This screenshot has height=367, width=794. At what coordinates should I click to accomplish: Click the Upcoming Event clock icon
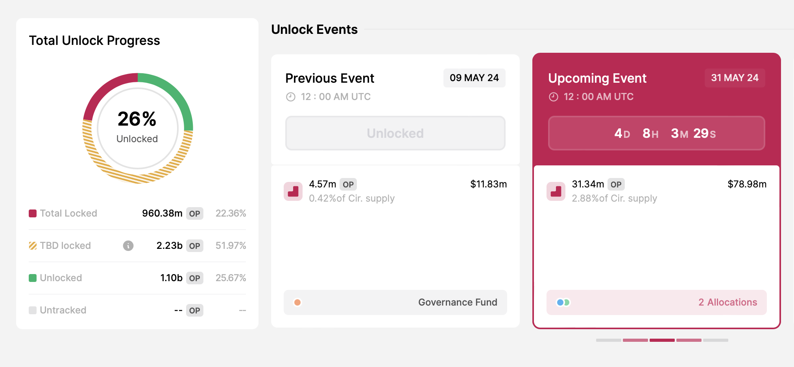point(553,97)
